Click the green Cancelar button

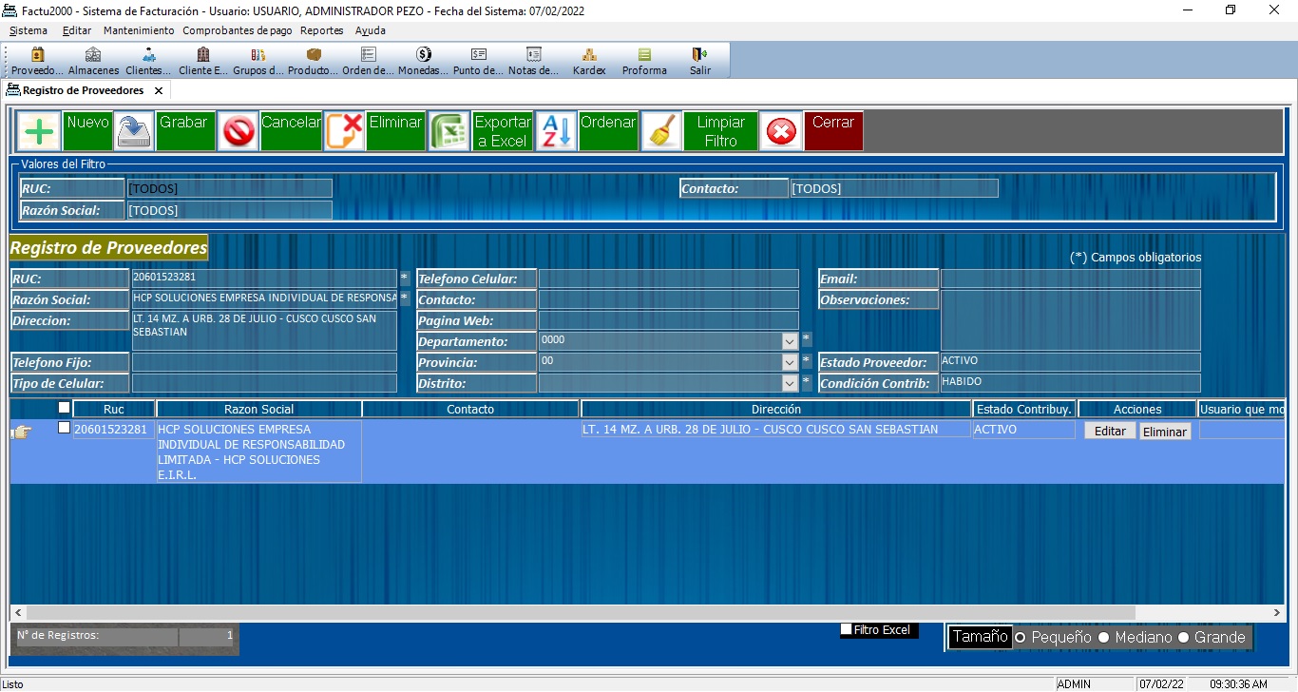pos(291,131)
